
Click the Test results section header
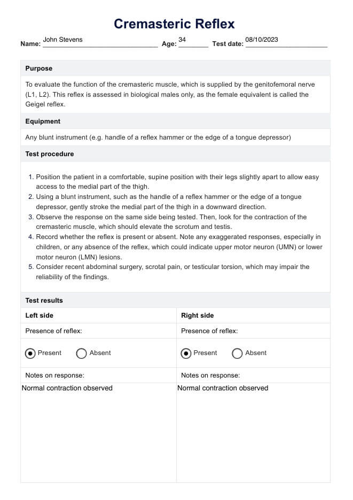[x=44, y=301]
